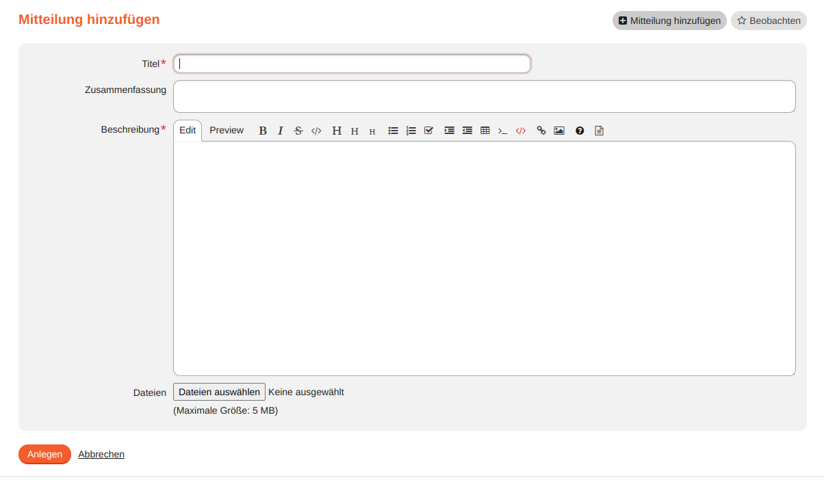Toggle Beobachten to watch the news

769,21
